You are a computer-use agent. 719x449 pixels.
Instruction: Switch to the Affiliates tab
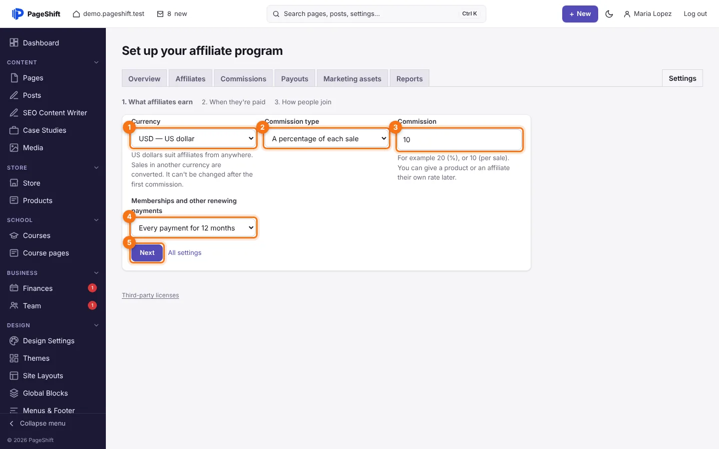click(190, 78)
